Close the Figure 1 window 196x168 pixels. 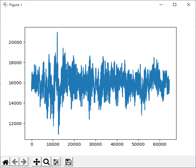[x=189, y=5]
